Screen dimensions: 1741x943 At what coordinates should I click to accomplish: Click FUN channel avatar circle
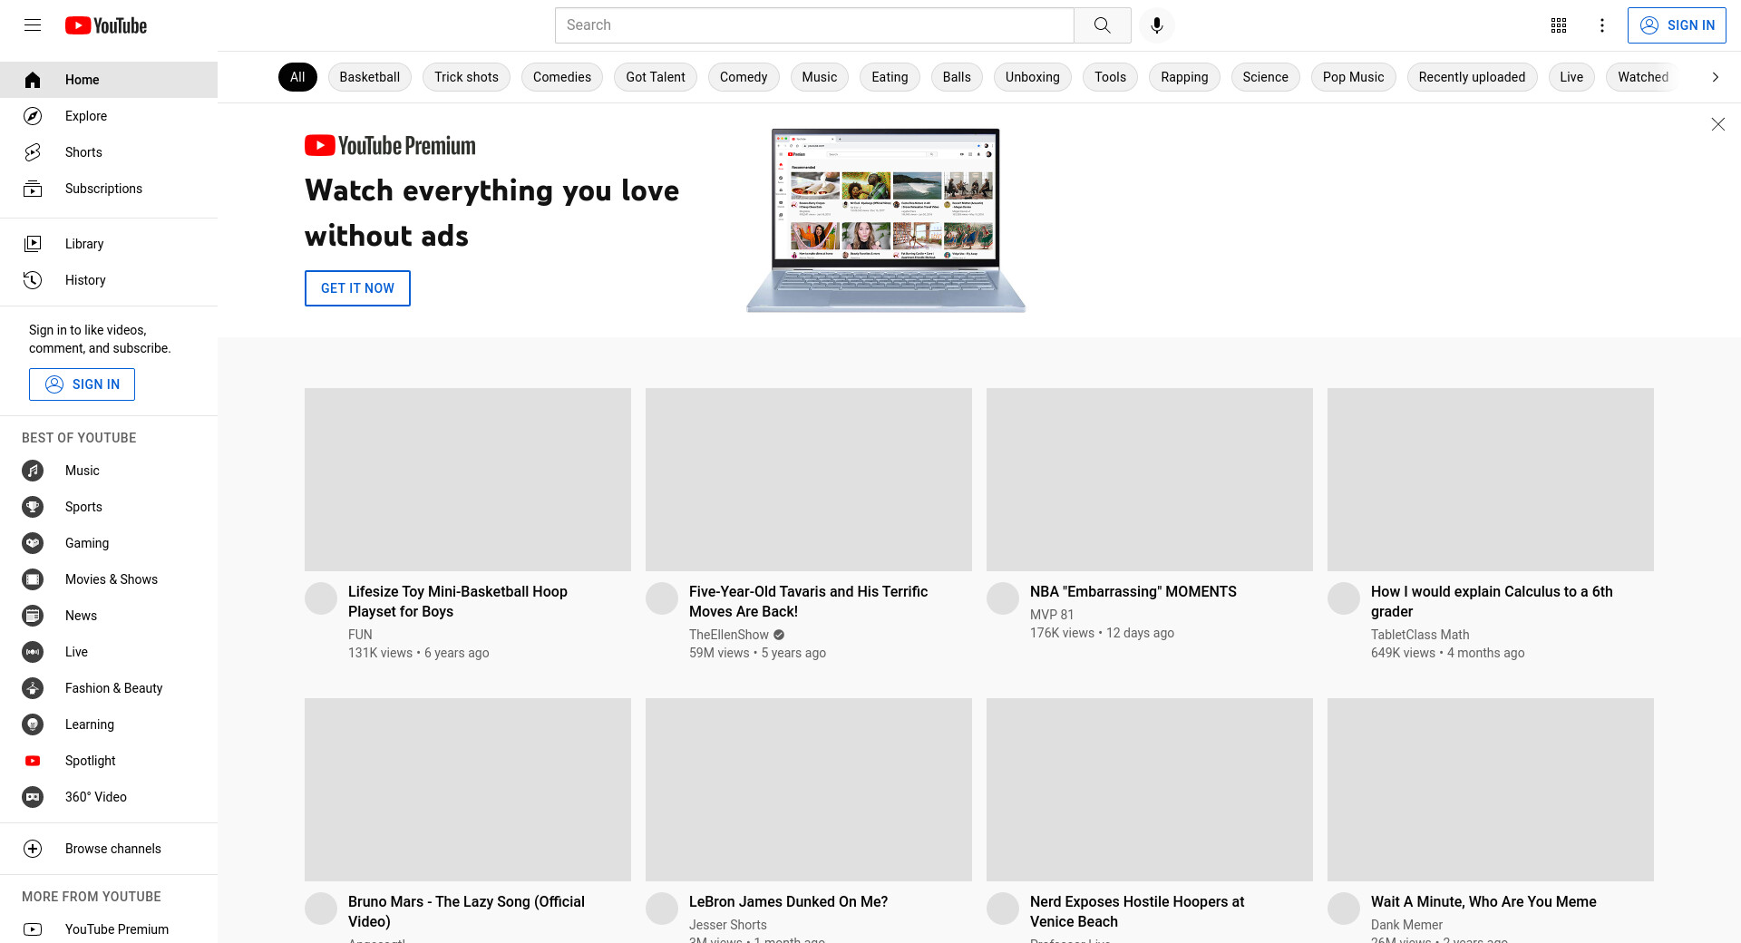321,598
